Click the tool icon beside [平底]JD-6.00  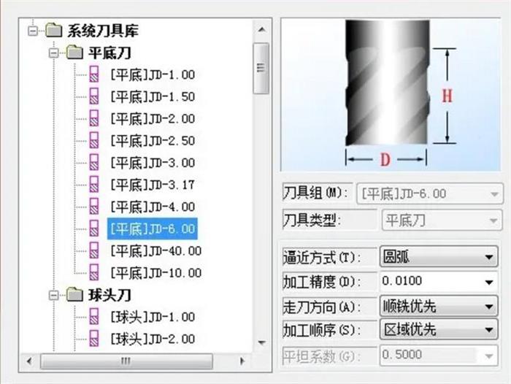pos(94,229)
